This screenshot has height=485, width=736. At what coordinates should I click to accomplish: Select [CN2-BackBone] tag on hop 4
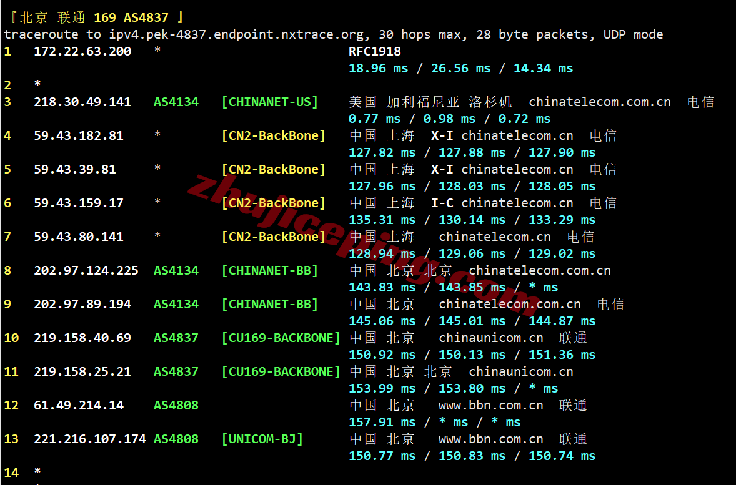(x=274, y=136)
